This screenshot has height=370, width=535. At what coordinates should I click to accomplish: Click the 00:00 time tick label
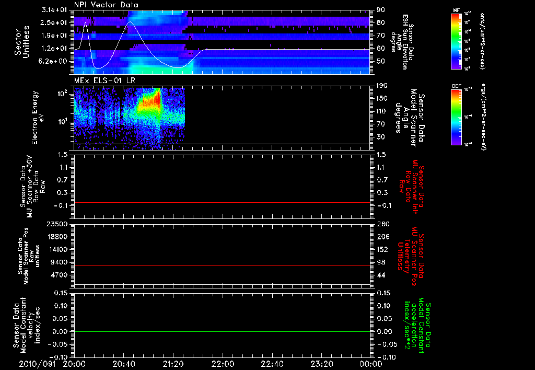tap(371, 364)
